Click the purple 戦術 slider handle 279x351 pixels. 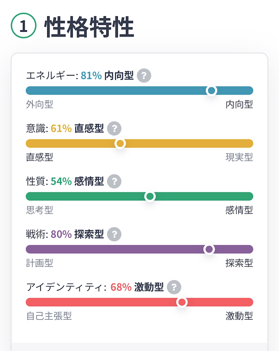coord(209,249)
